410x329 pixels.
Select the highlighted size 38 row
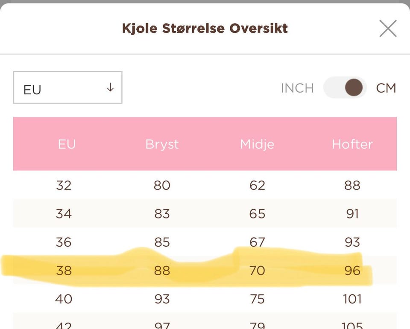(64, 271)
